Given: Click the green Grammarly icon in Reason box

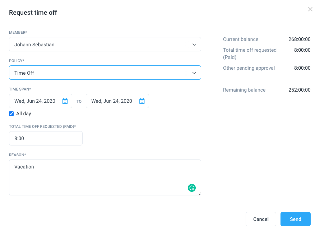Looking at the screenshot, I should pyautogui.click(x=192, y=188).
